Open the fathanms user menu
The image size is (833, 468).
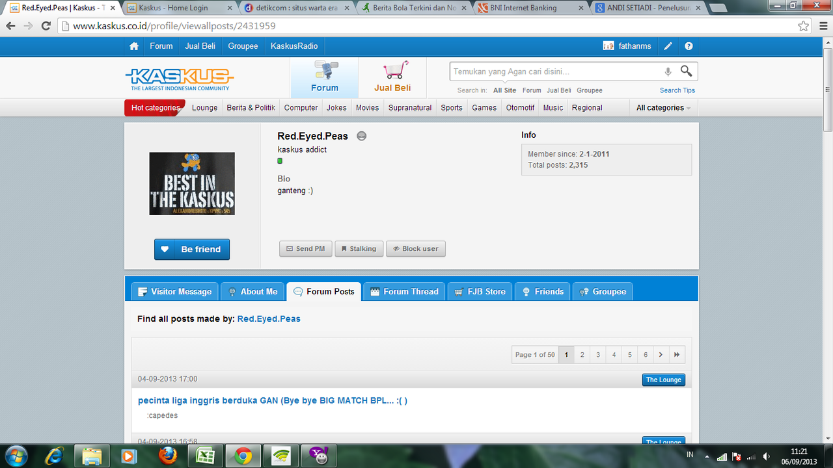point(627,46)
